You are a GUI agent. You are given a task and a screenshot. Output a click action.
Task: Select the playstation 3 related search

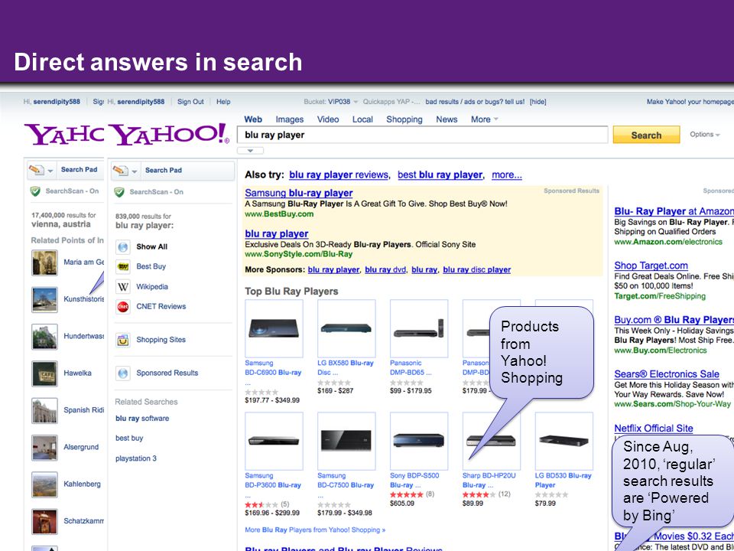136,458
